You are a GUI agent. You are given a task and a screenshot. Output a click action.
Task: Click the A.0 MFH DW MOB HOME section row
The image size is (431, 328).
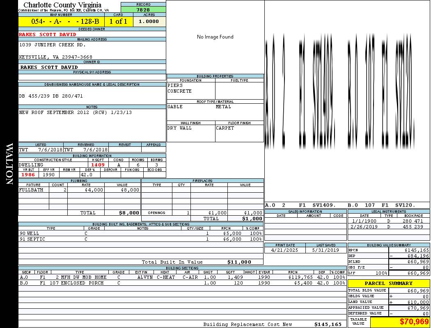click(182, 277)
